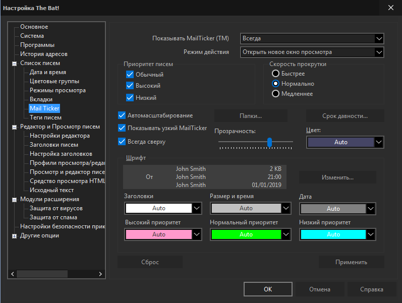Click the white Заголовки color swatch
The height and width of the screenshot is (303, 402).
pos(159,208)
